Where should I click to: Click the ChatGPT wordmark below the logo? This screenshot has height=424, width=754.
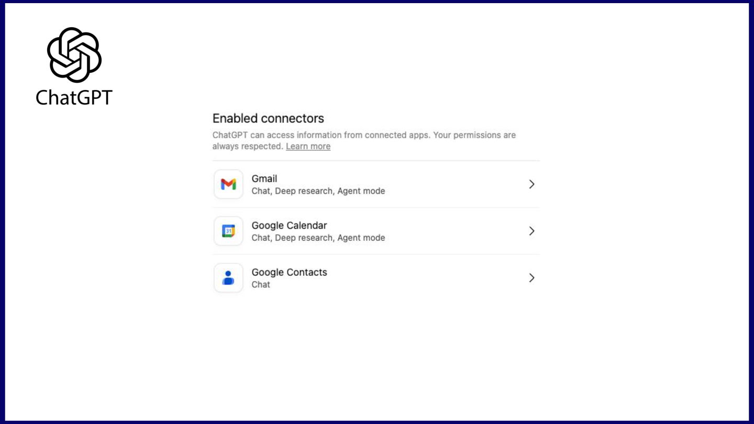click(x=74, y=97)
